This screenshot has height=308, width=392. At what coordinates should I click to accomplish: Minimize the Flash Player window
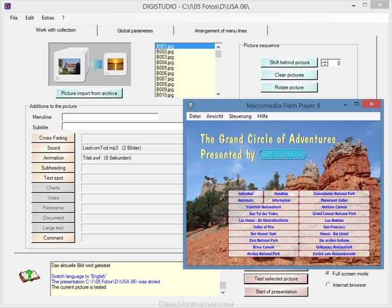point(345,105)
